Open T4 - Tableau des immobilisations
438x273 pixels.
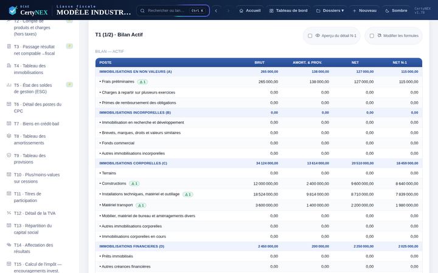[39, 69]
